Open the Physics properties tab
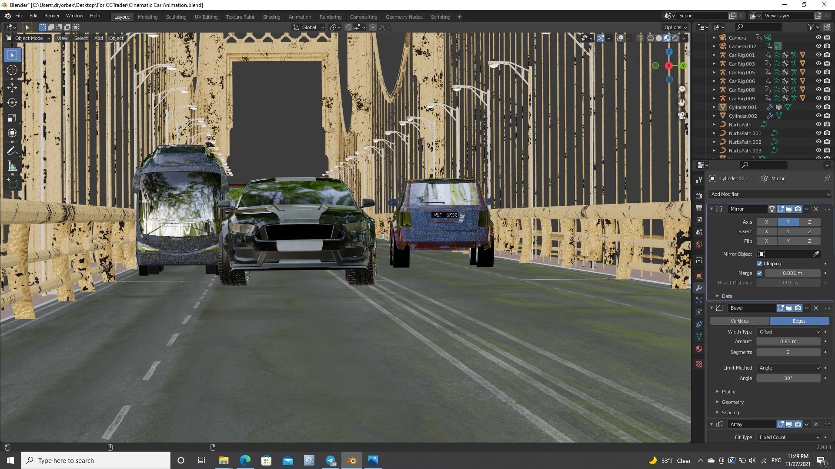The height and width of the screenshot is (469, 835). pos(699,312)
